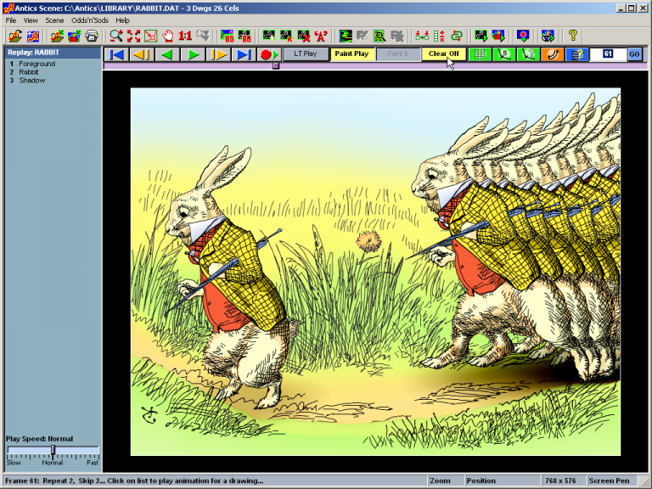Click the 'Screen Pen' status bar entry
The height and width of the screenshot is (489, 652).
point(610,481)
